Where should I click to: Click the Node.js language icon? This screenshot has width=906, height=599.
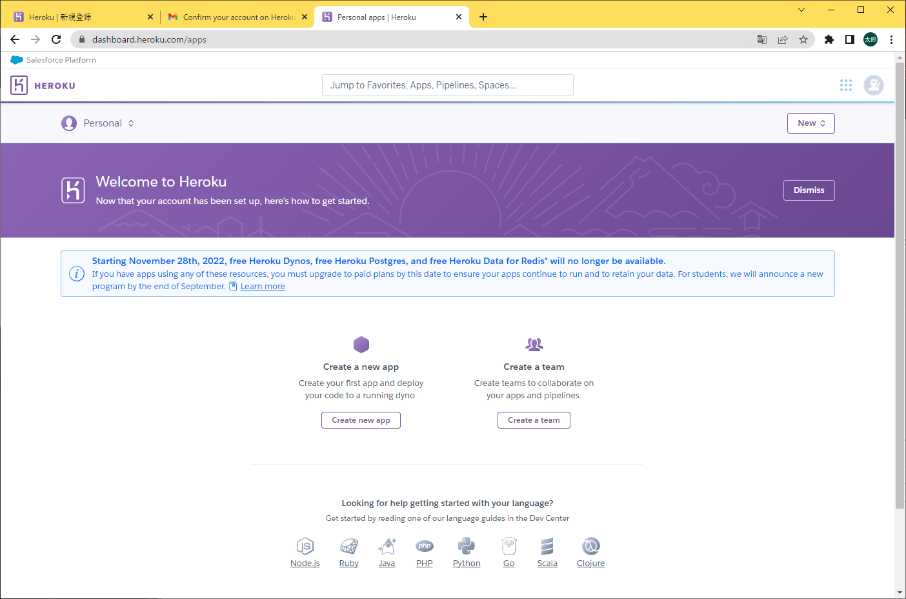[305, 547]
